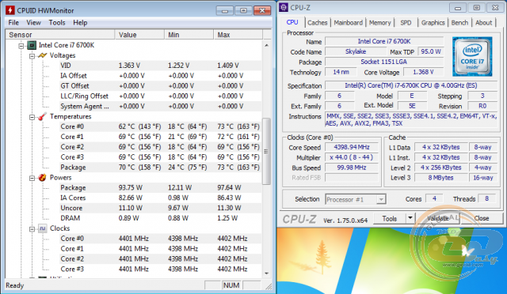This screenshot has height=294, width=507.
Task: Select the Core #0 temperature row showing 62 °C
Action: [160, 126]
